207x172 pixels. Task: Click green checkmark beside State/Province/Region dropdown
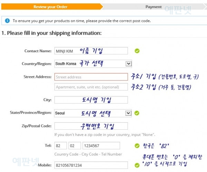(x=137, y=113)
